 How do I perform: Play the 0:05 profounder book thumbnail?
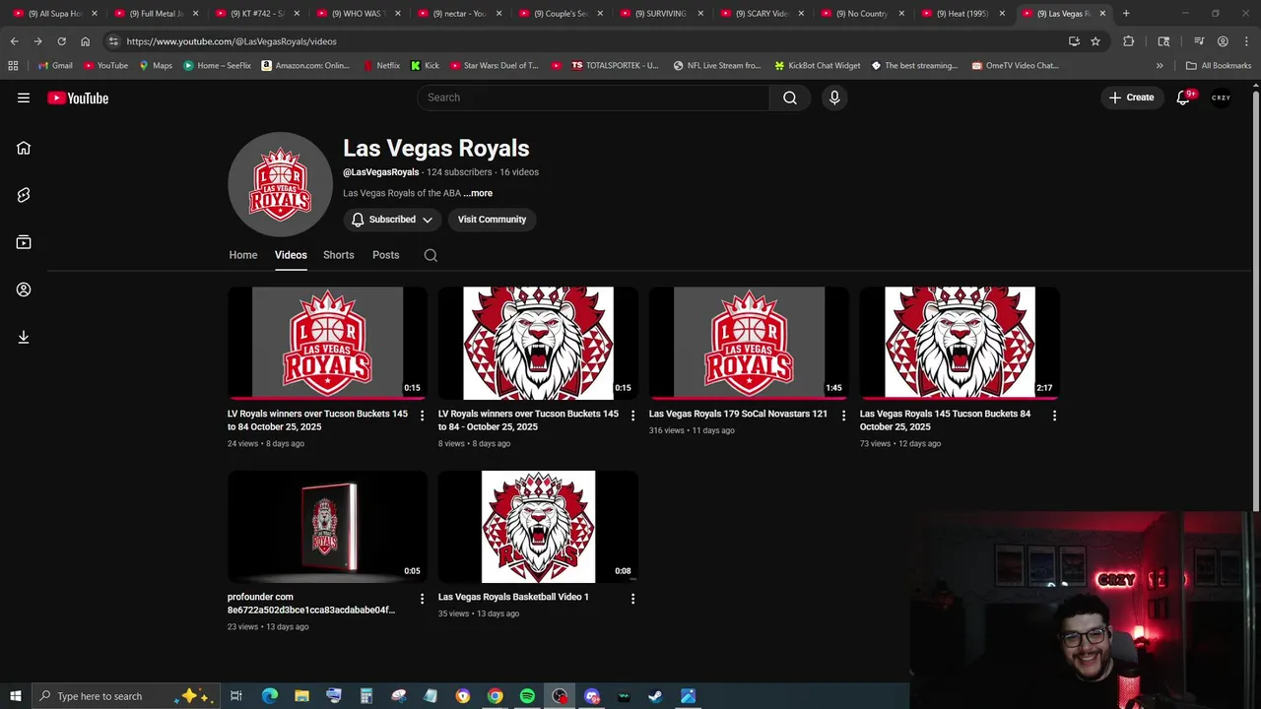(327, 527)
